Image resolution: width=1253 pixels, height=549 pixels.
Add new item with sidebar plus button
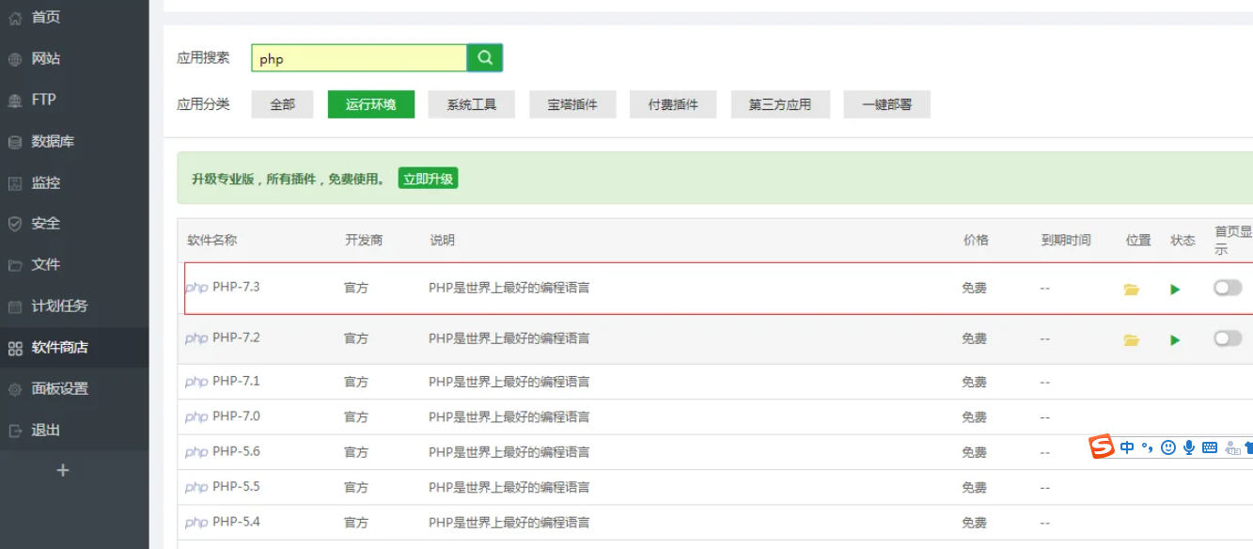click(63, 470)
